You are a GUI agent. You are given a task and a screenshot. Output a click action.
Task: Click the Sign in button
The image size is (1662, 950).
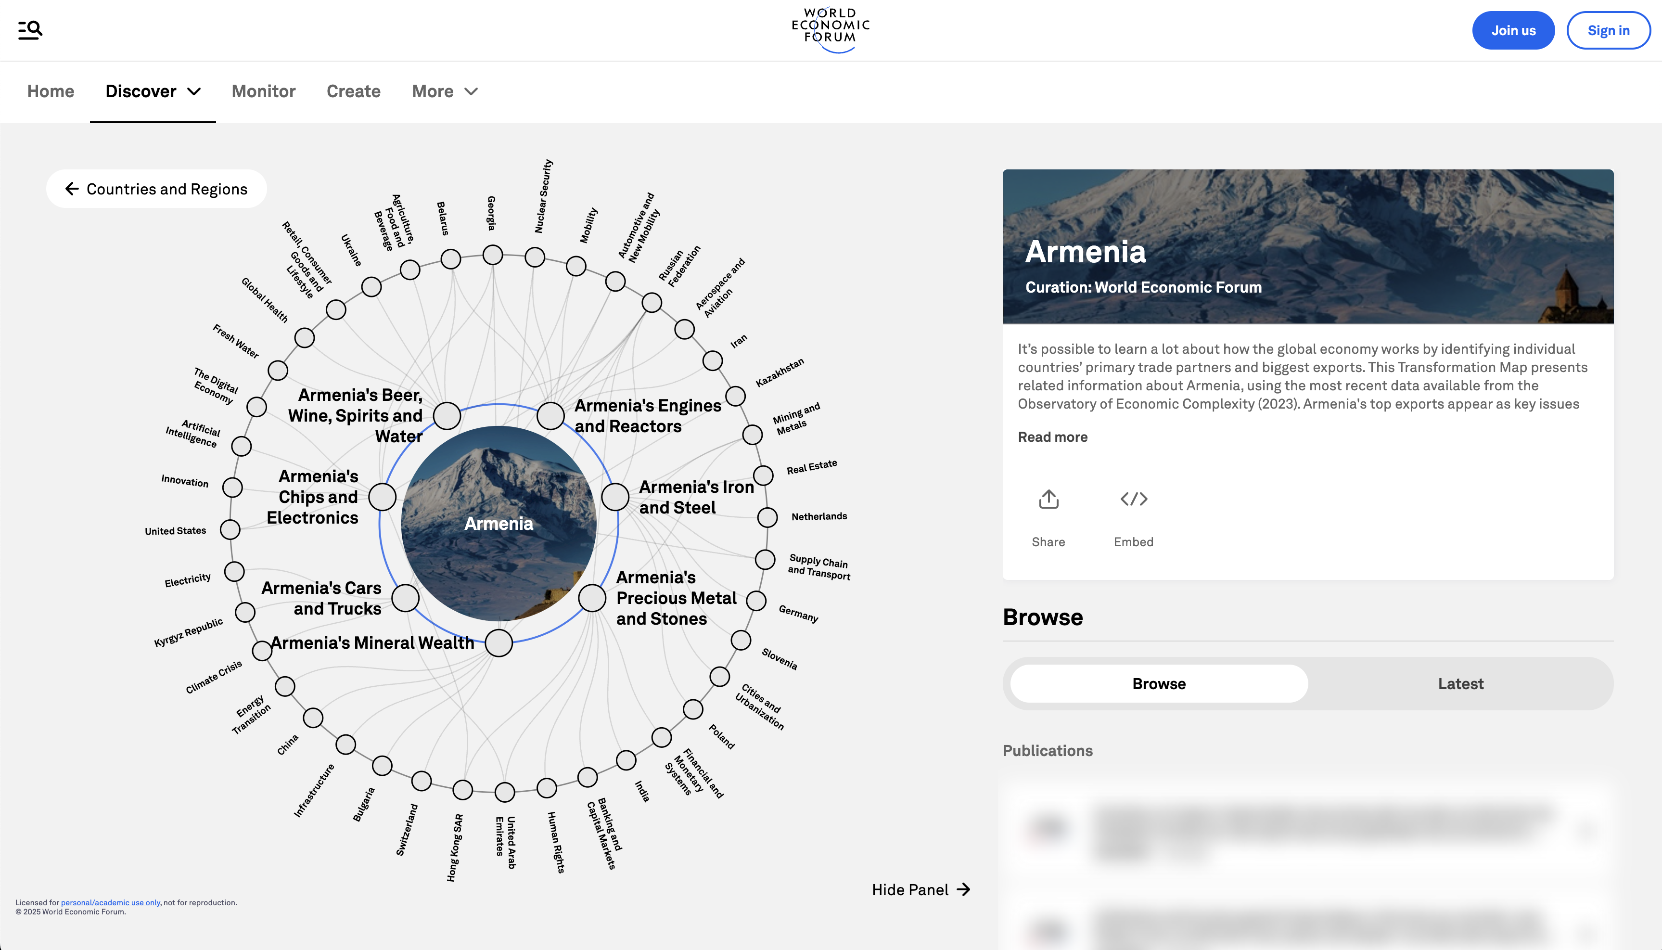tap(1609, 30)
